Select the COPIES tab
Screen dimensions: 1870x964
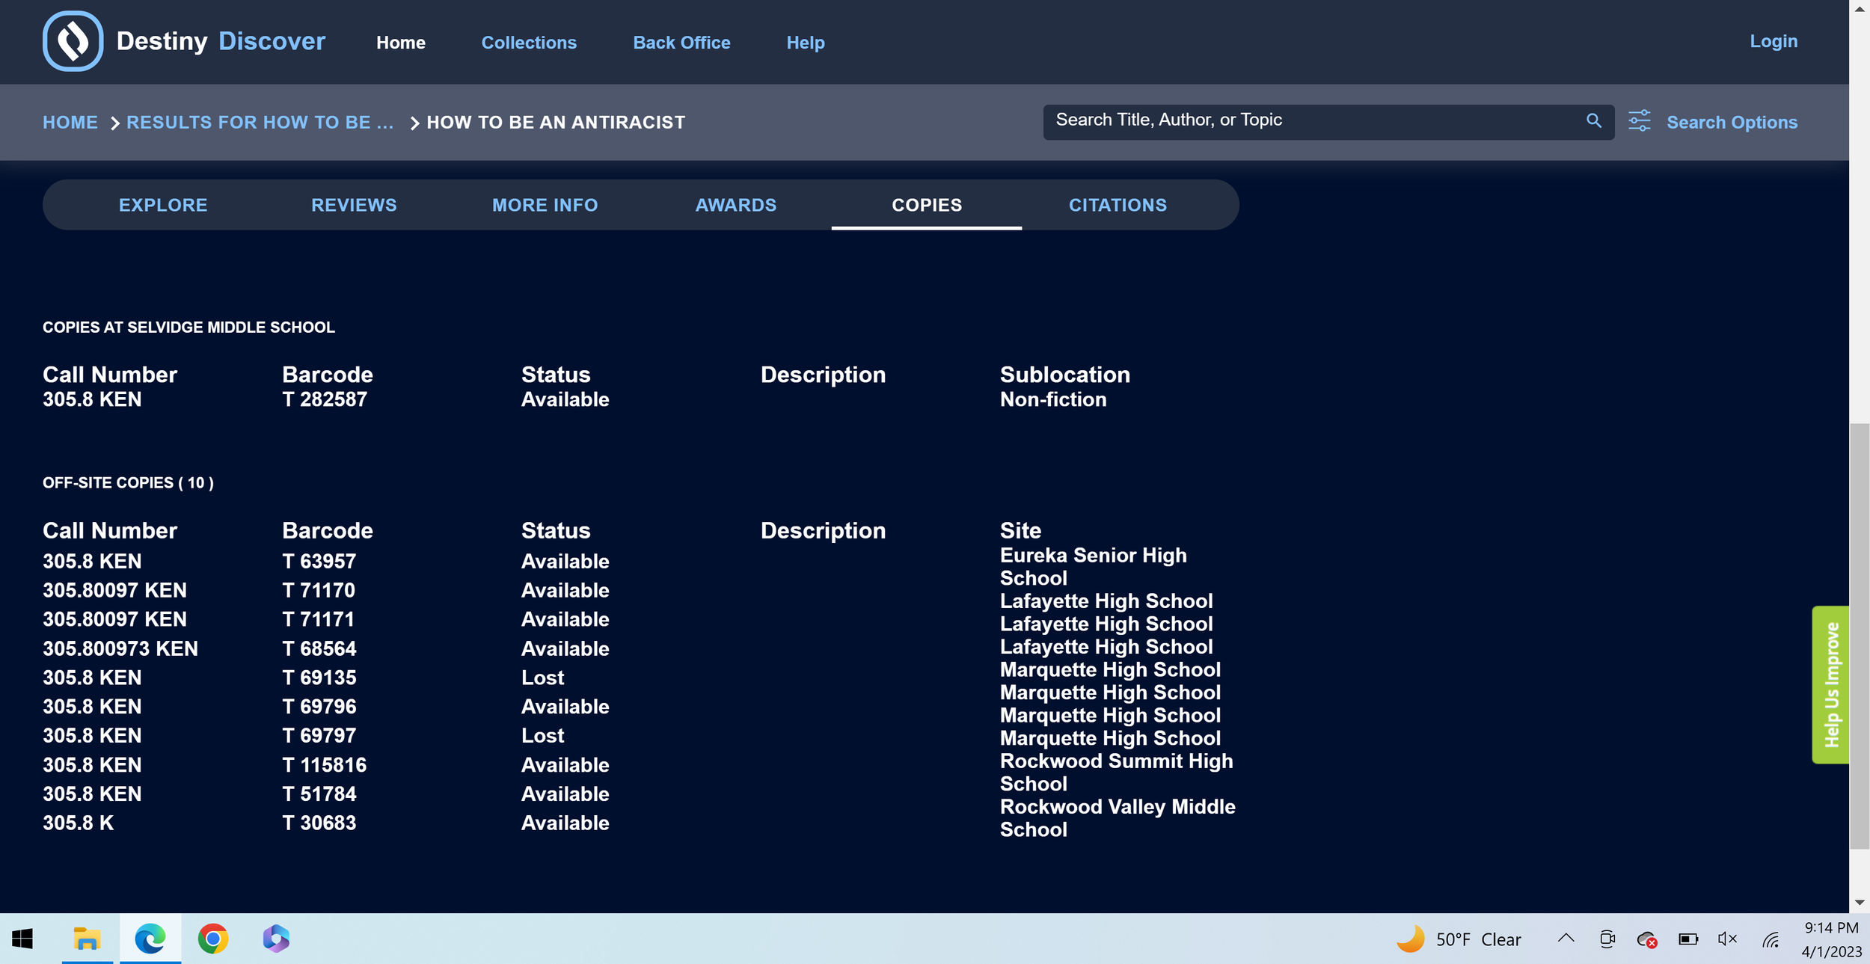tap(927, 205)
